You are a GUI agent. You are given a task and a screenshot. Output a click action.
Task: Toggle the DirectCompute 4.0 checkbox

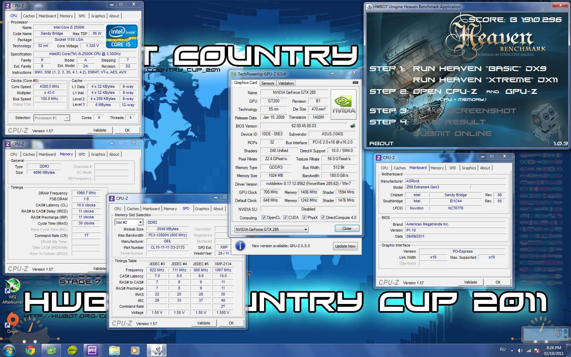323,218
